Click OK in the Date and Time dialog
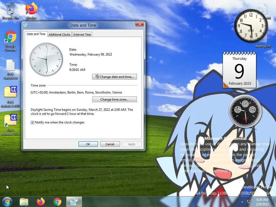Viewport: 276px width, 207px height. tap(88, 144)
